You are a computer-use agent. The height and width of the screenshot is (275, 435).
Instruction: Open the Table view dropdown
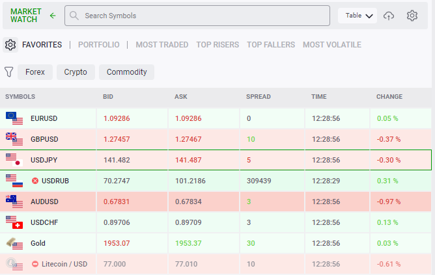[x=358, y=16]
